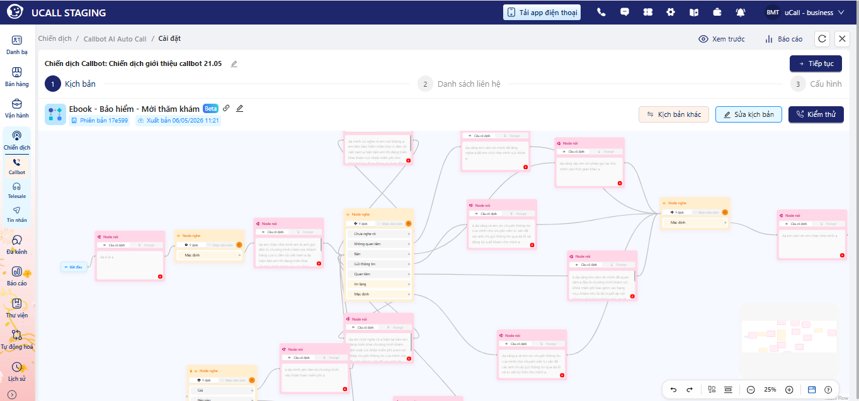Open the wallet icon in header
The height and width of the screenshot is (401, 859).
point(717,12)
